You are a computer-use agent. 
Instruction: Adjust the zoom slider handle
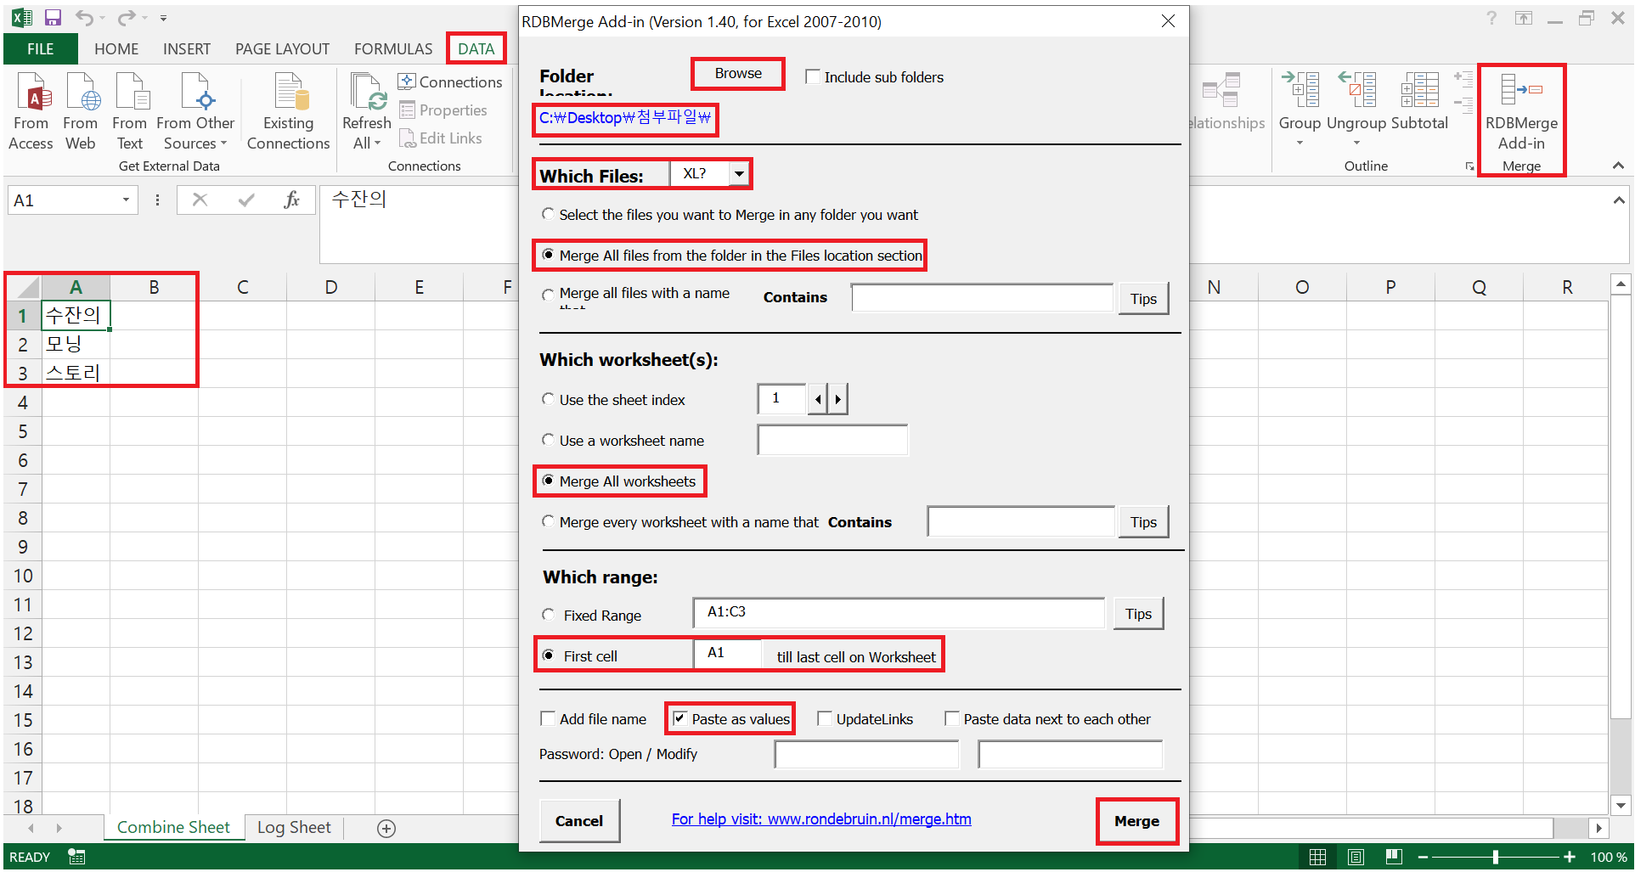pos(1496,857)
